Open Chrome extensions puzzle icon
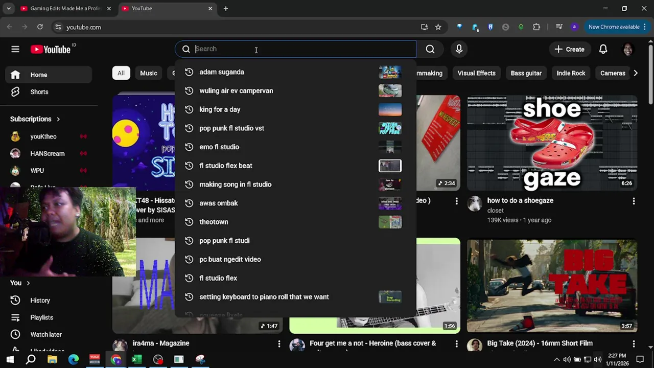Screen dimensions: 654x368 (536, 27)
